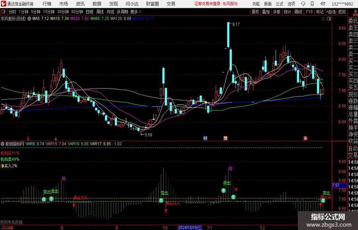Click the 财 event marker icon
358x230 pixels.
pyautogui.click(x=205, y=138)
